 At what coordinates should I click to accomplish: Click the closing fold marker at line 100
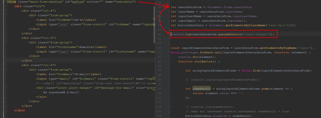(x=169, y=98)
